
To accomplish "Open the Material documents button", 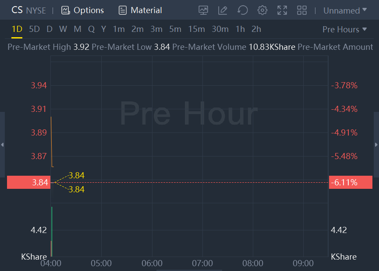I will click(140, 10).
